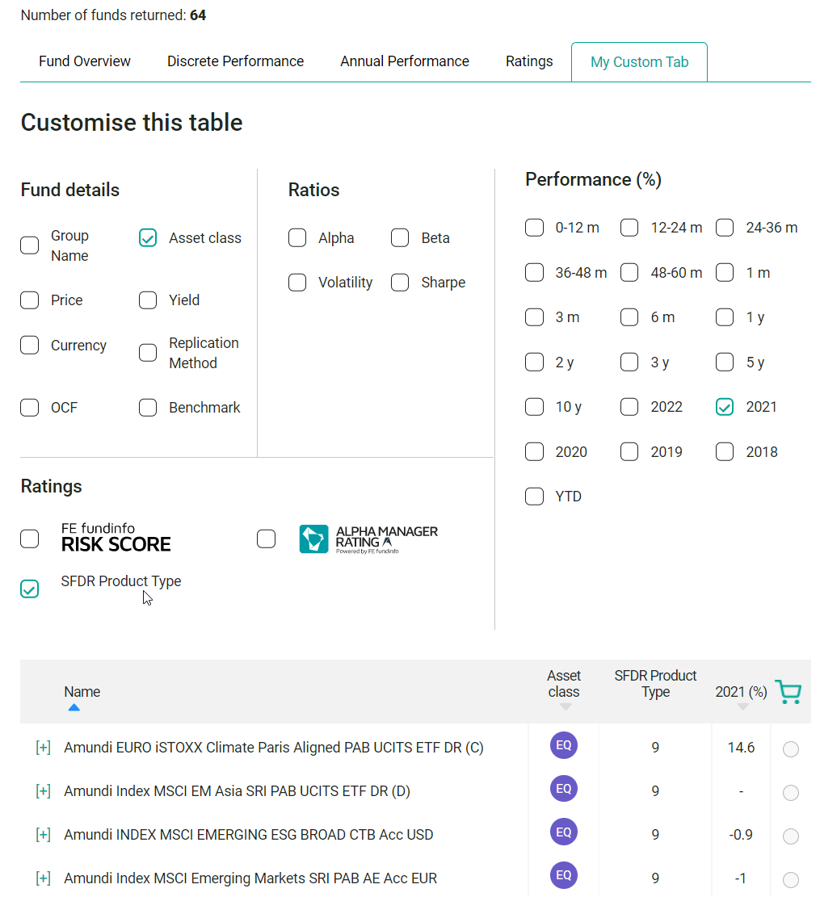Select radio button for Amundi EM Asia SRI fund

tap(790, 792)
